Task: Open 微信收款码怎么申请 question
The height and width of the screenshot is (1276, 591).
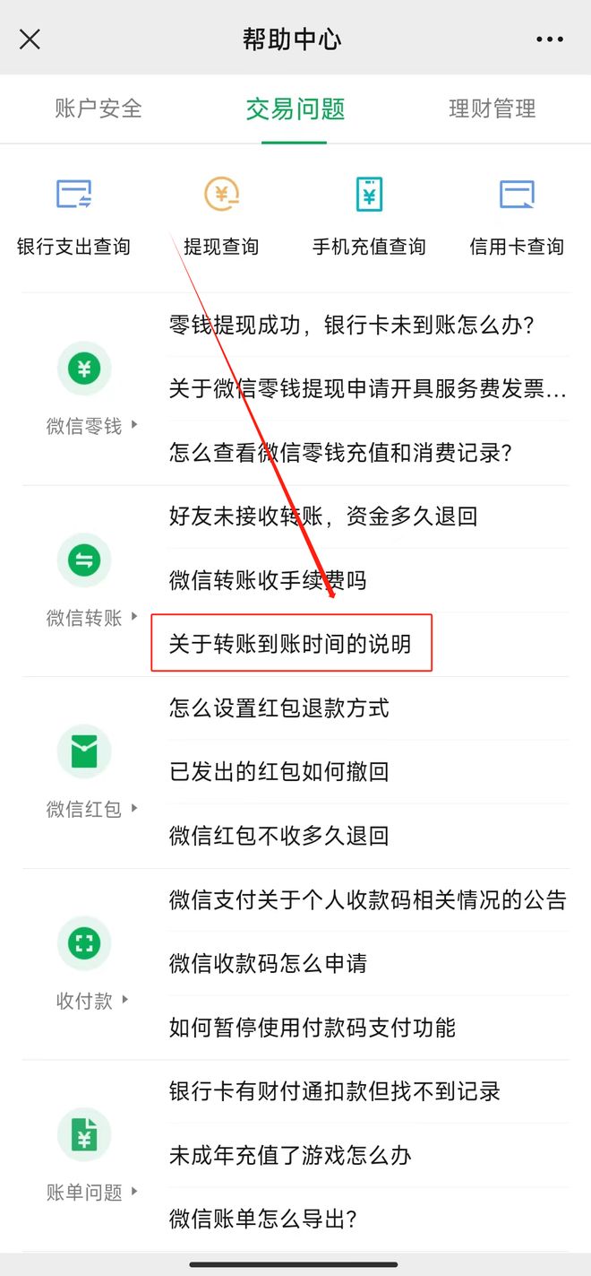Action: tap(268, 963)
